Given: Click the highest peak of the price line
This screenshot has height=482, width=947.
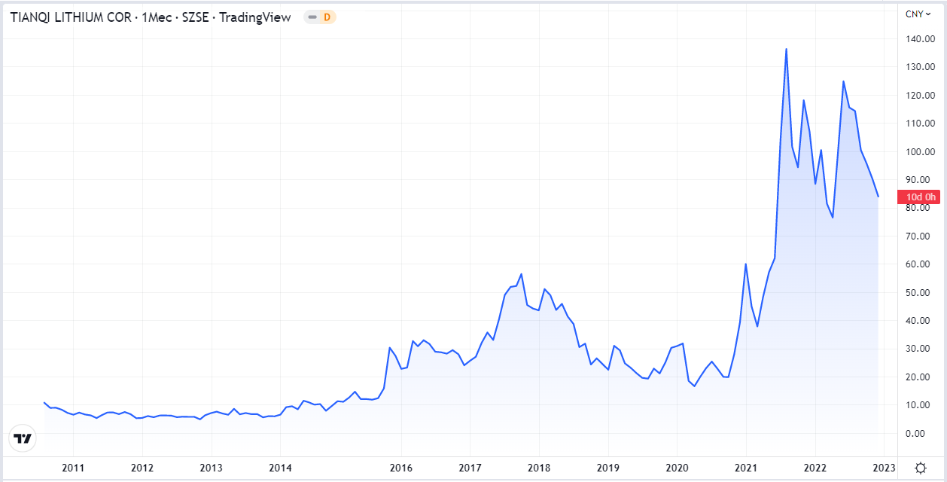Looking at the screenshot, I should click(786, 49).
